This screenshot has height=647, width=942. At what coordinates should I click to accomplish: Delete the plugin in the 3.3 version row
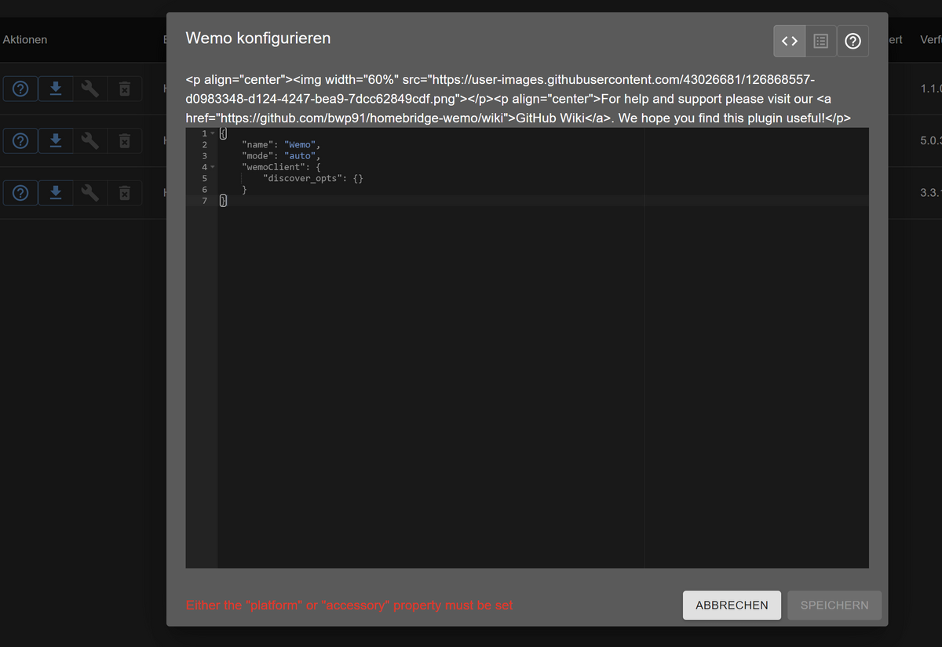(x=124, y=192)
